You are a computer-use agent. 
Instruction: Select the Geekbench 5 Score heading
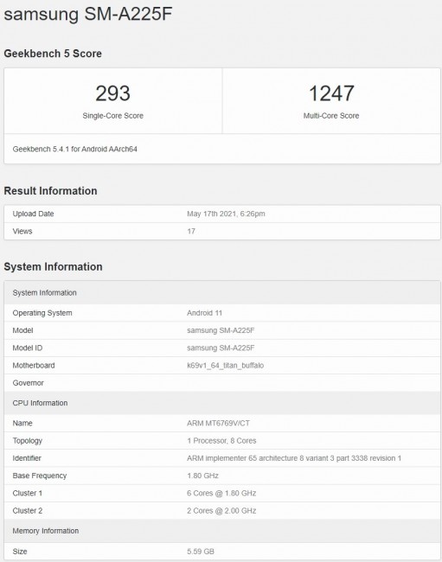coord(53,54)
